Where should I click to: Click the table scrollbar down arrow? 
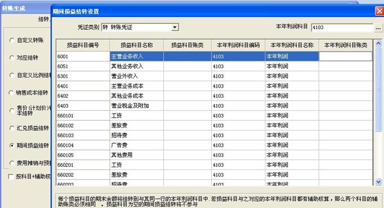pos(378,182)
